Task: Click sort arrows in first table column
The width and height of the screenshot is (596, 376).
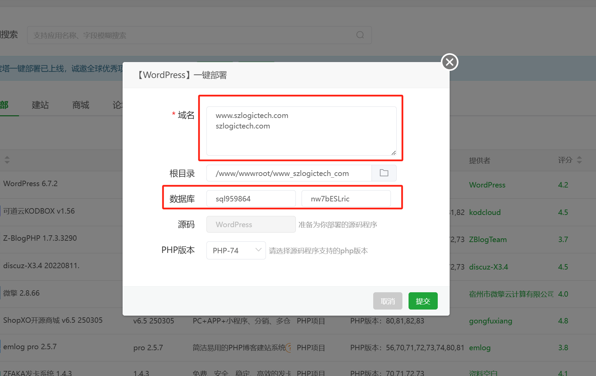Action: [x=7, y=160]
